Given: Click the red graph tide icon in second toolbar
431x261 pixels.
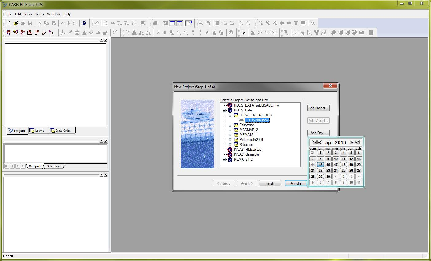Looking at the screenshot, I should [30, 33].
